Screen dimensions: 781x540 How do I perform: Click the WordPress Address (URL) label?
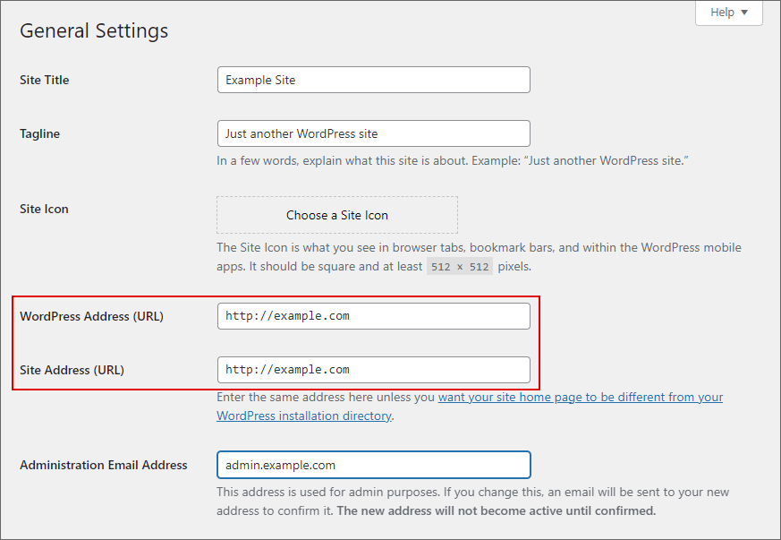coord(91,316)
